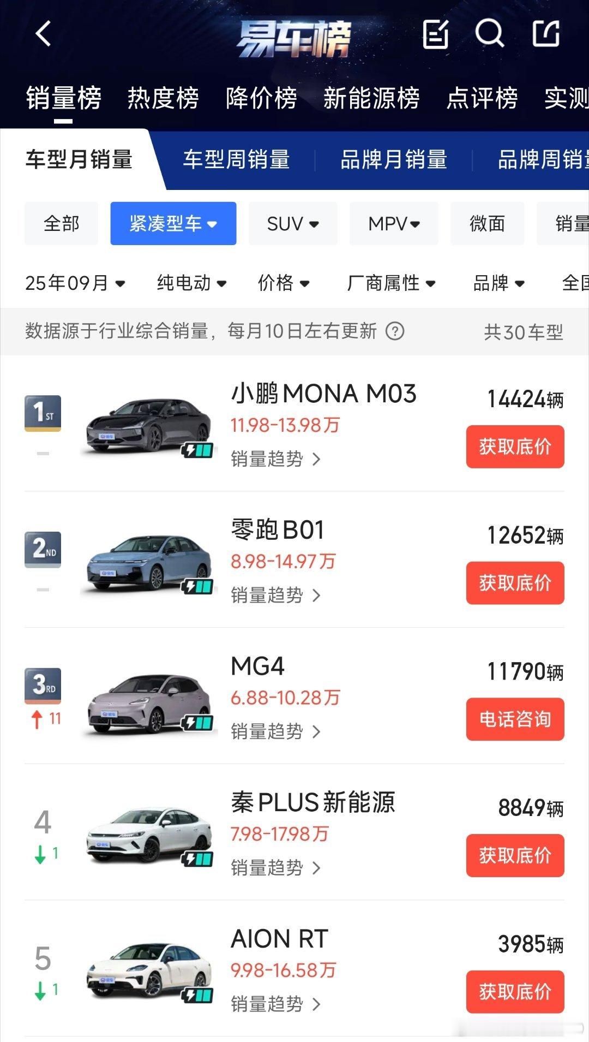Select the 微面 filter chip
Screen dimensions: 589x1042
point(487,223)
